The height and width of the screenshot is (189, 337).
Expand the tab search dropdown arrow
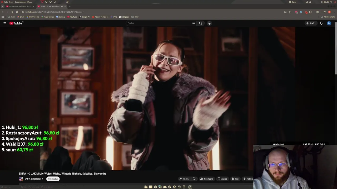point(3,6)
